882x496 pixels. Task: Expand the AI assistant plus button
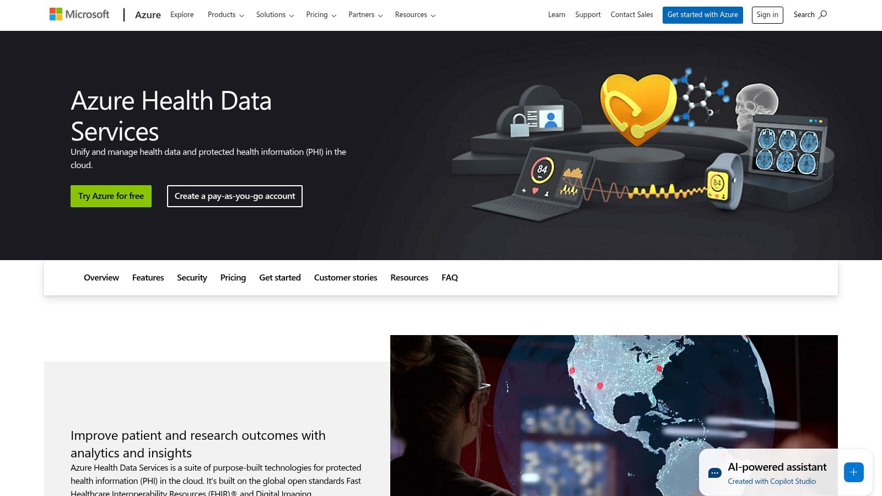tap(853, 472)
